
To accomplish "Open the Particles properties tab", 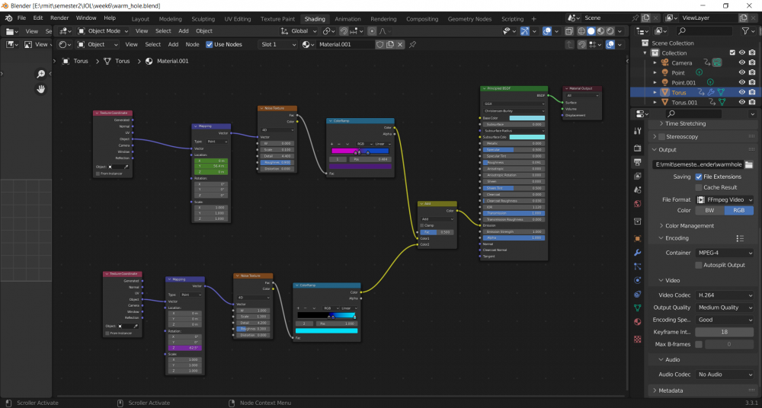I will 638,266.
